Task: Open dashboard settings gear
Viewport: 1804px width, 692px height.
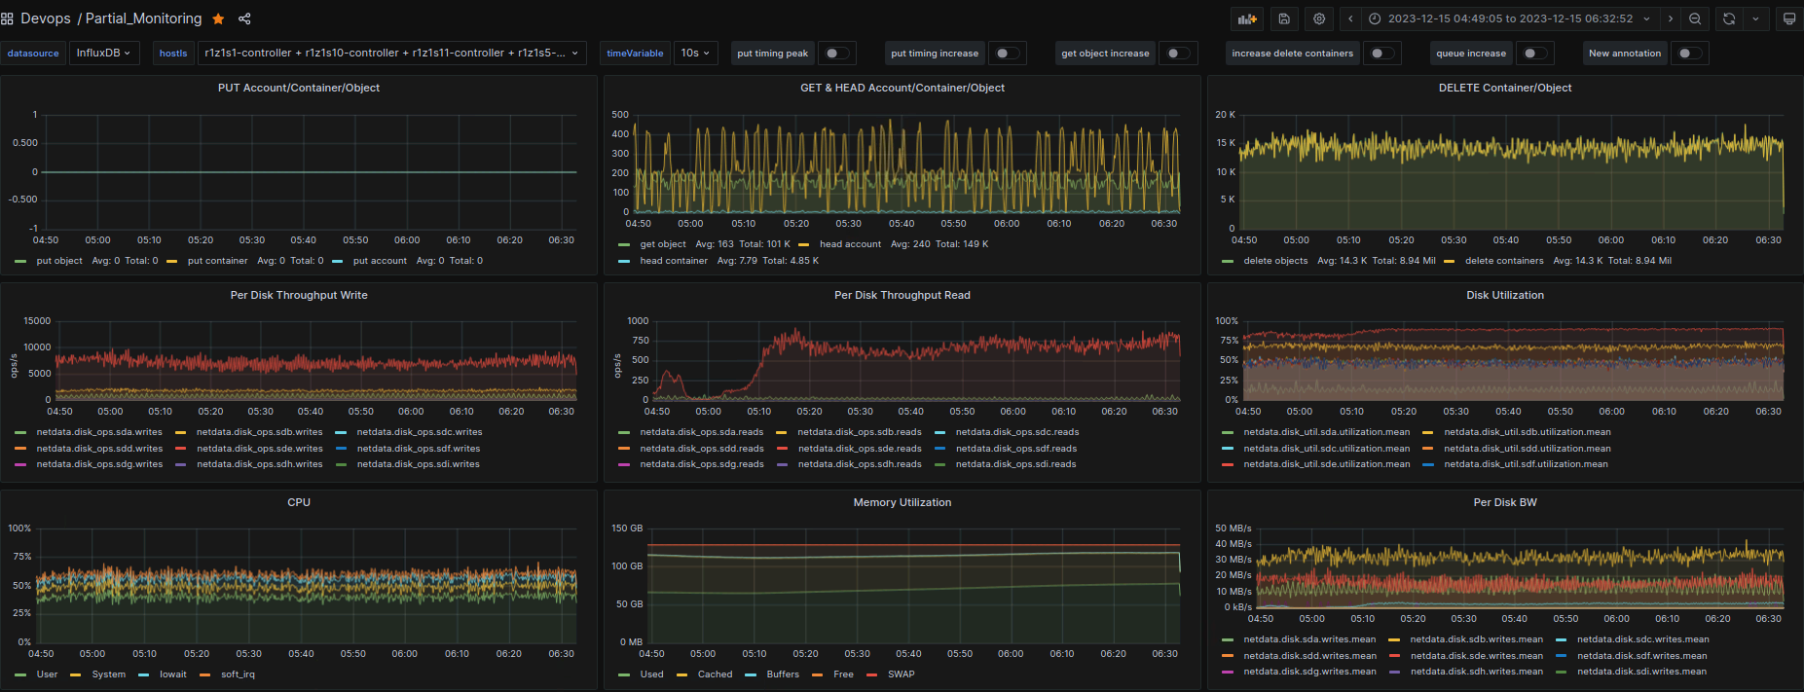Action: tap(1319, 18)
